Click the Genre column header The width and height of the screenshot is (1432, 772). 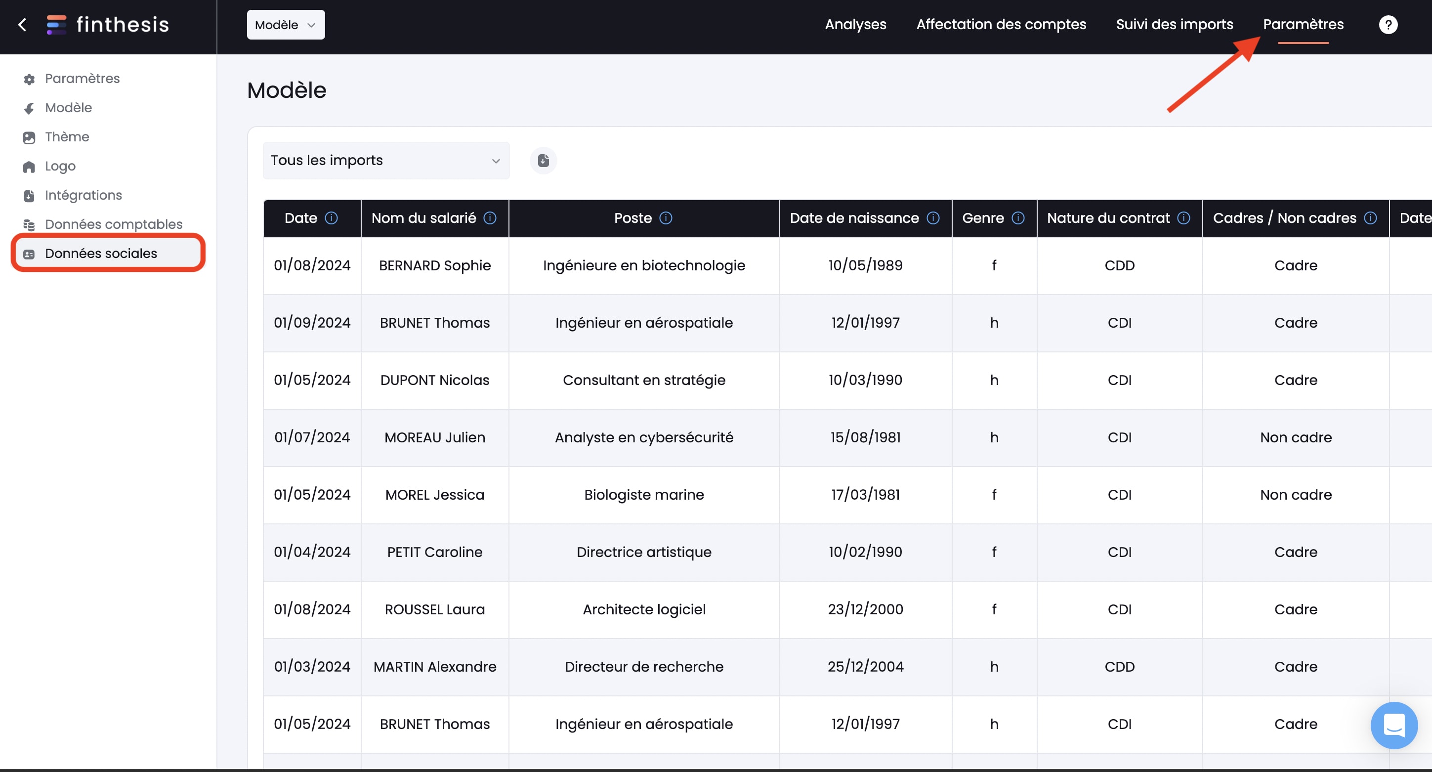tap(994, 218)
